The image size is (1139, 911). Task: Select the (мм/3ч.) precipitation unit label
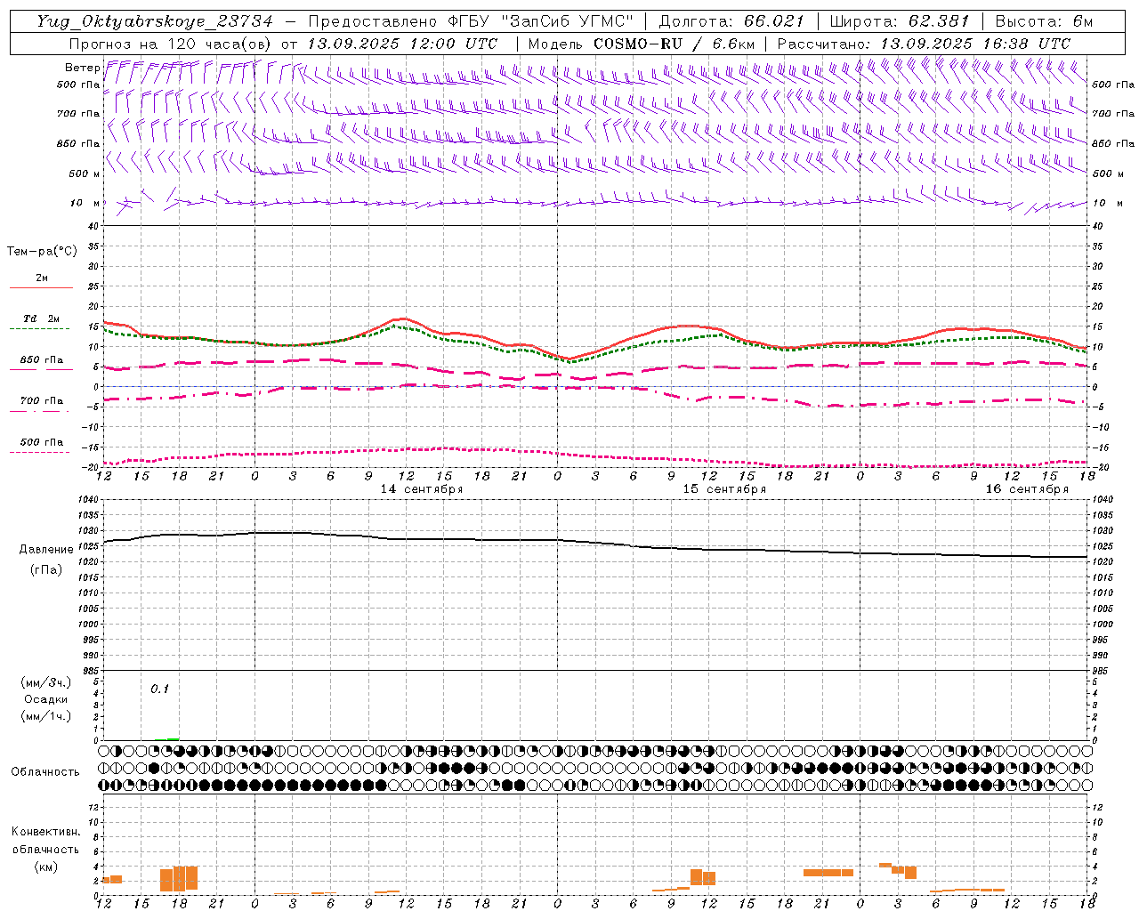click(x=45, y=682)
